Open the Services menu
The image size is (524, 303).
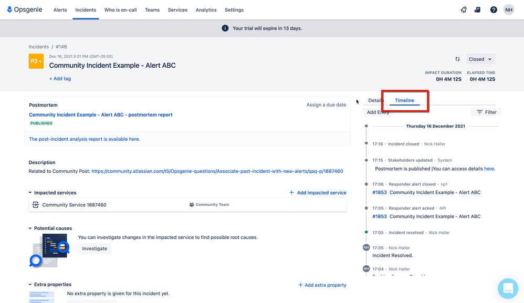tap(177, 10)
